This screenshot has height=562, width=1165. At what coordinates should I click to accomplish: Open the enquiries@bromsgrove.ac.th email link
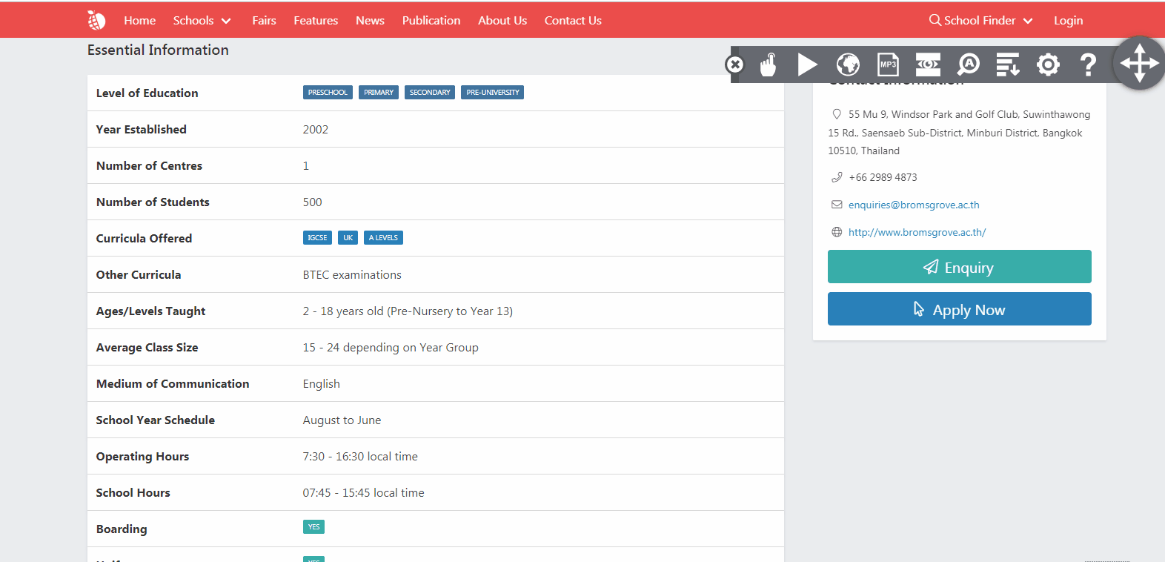pos(913,205)
